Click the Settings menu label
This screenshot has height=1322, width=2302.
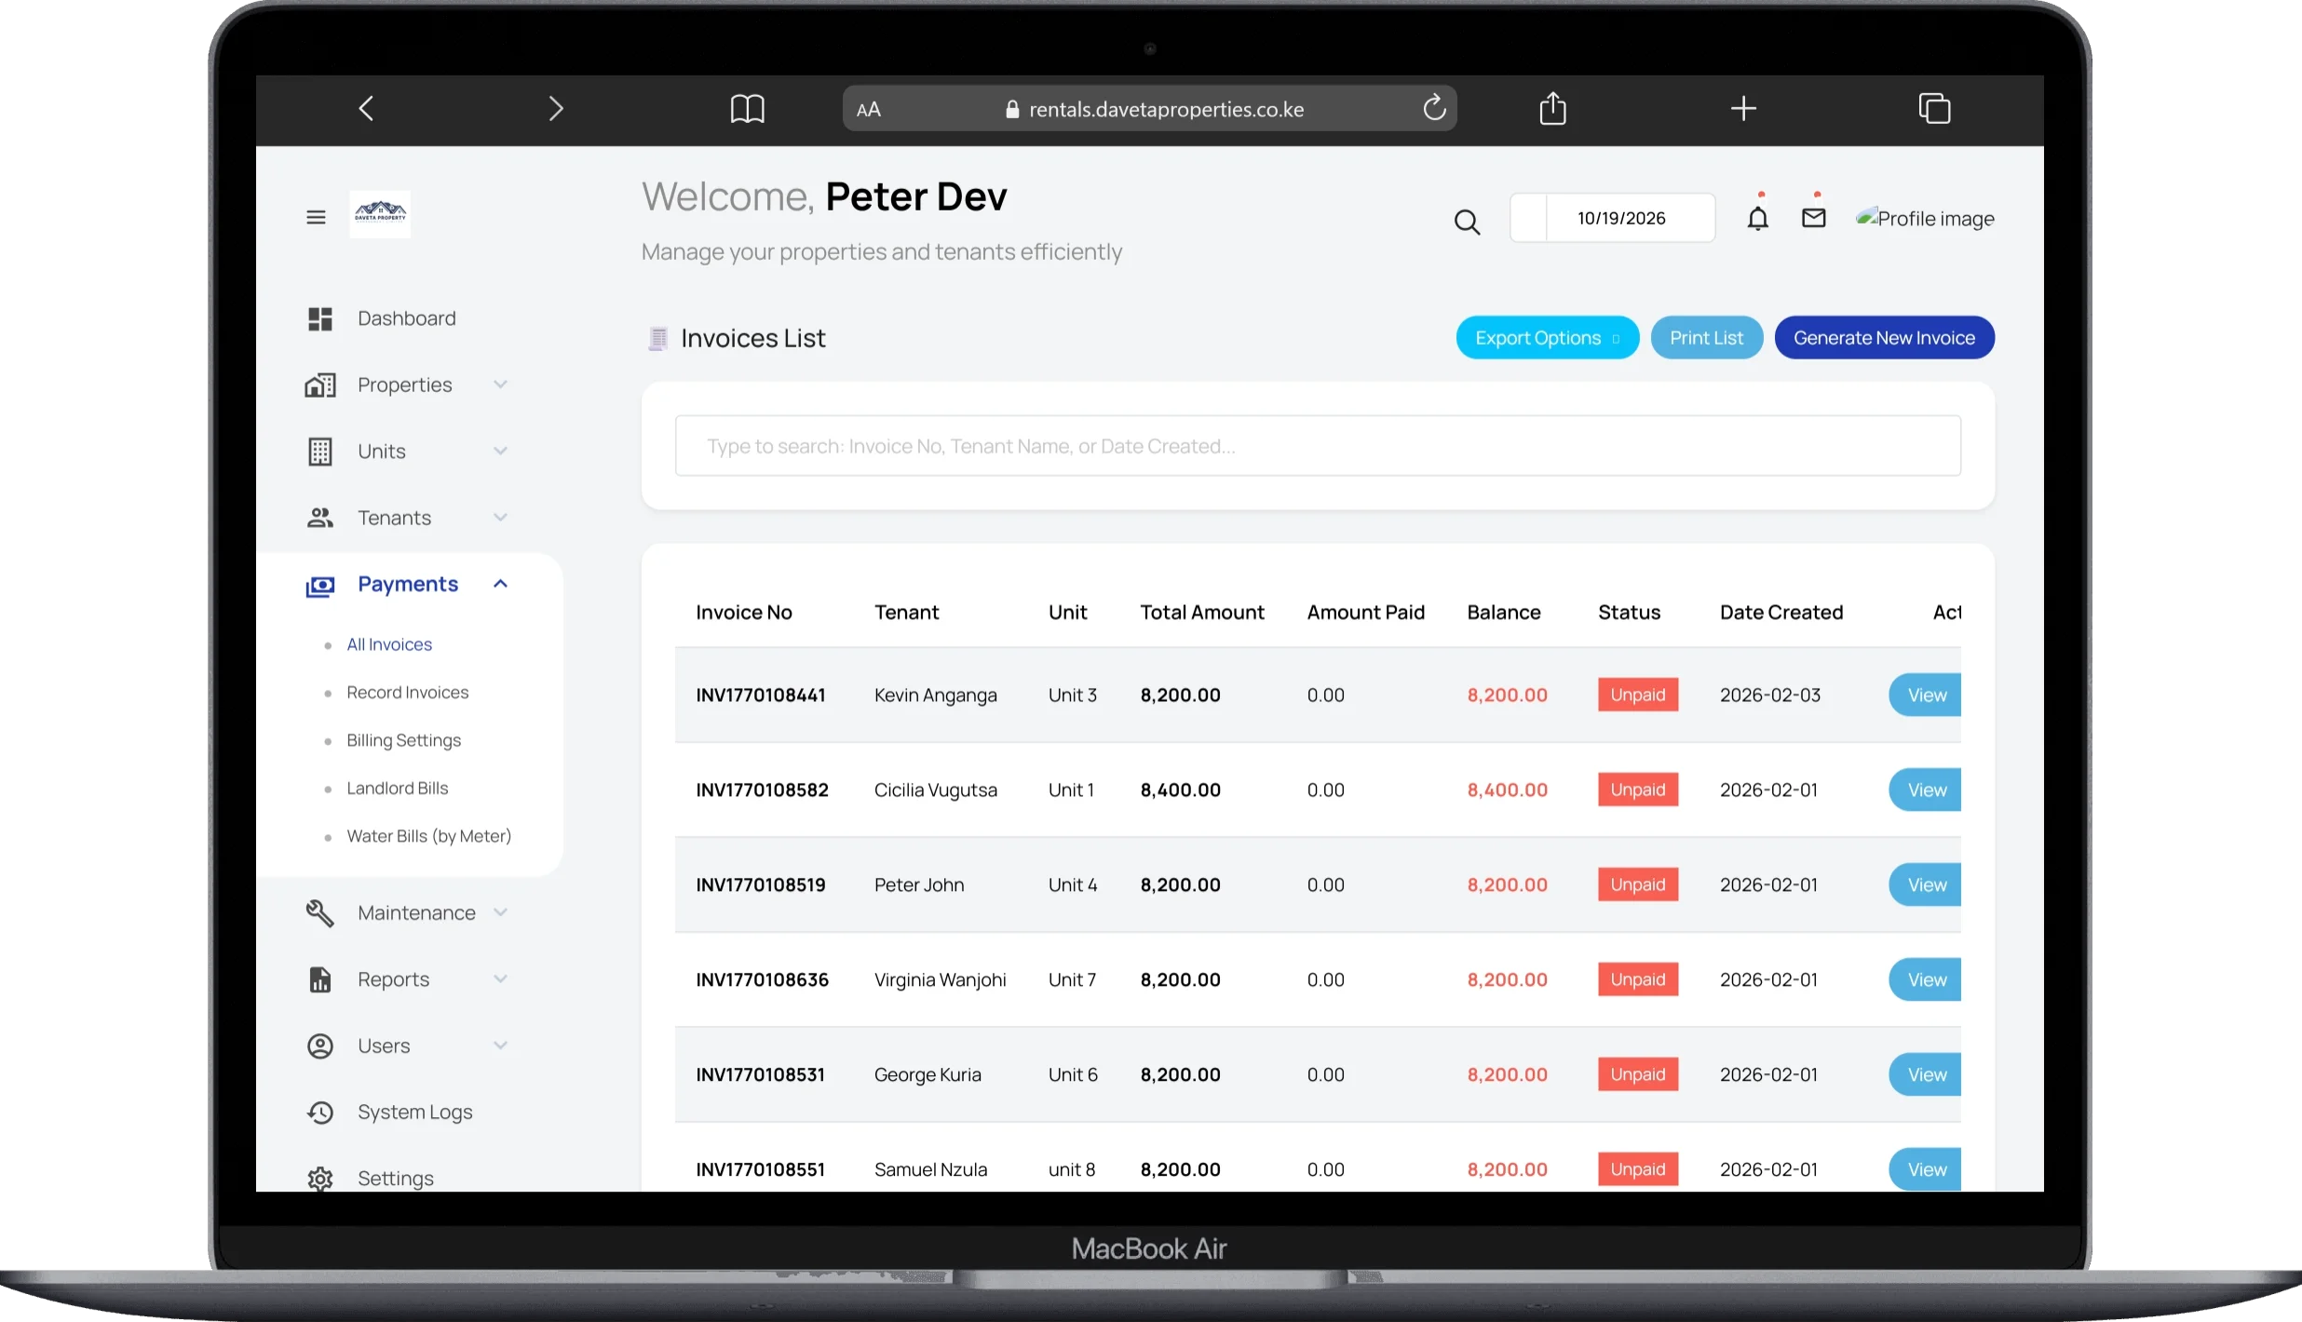pos(396,1179)
